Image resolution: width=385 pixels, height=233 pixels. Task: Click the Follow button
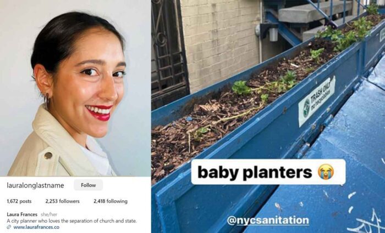(x=88, y=185)
